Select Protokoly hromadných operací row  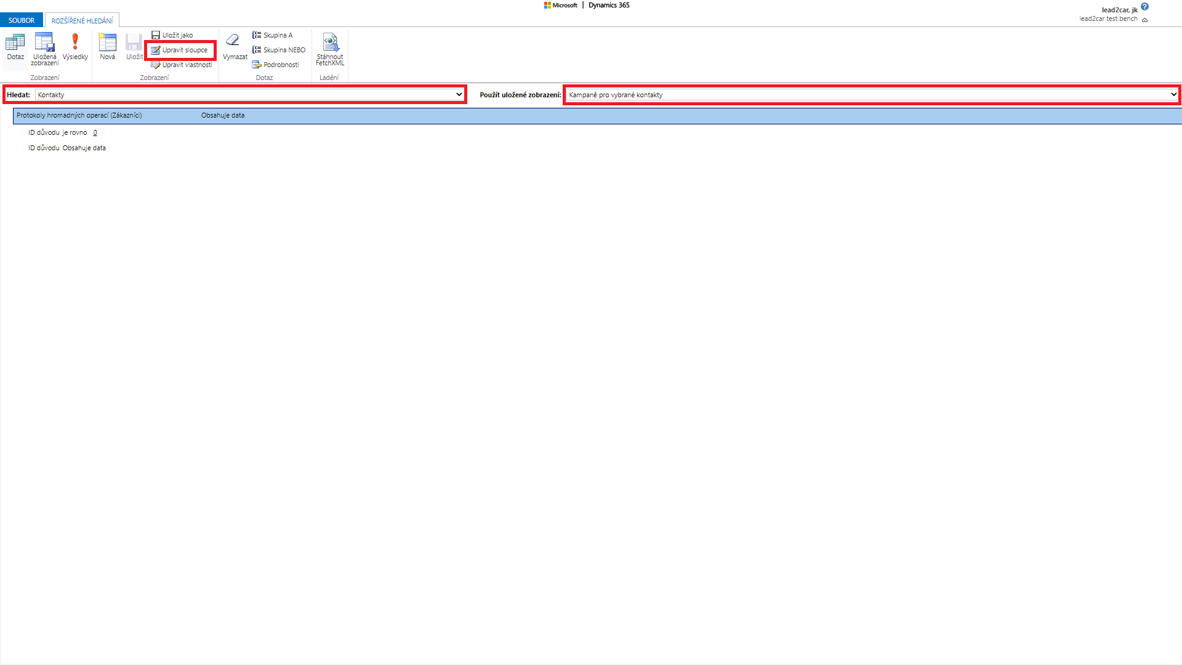tap(79, 116)
